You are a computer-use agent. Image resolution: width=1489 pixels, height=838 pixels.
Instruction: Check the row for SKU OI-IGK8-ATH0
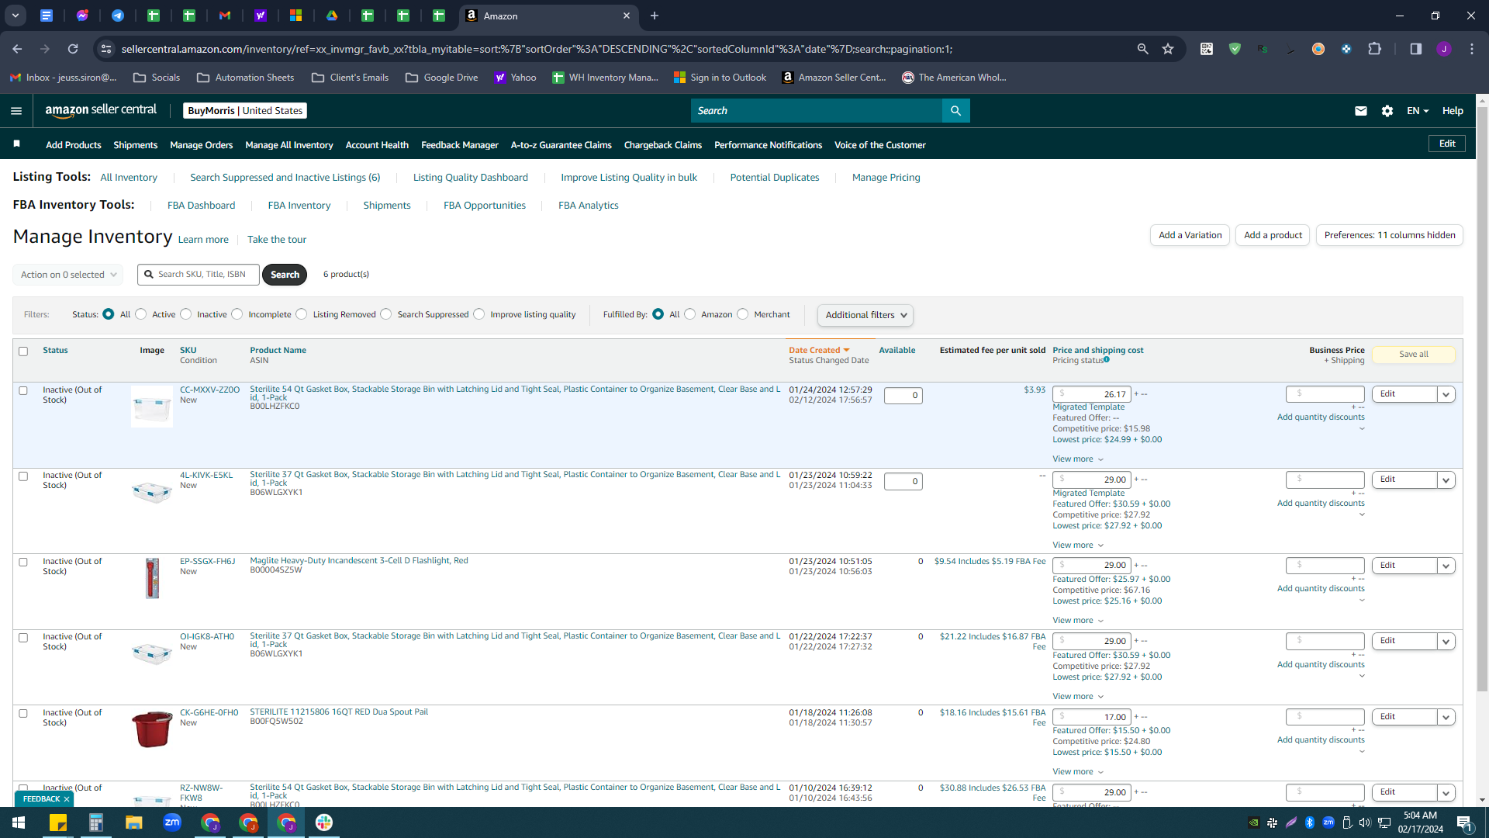(x=23, y=638)
